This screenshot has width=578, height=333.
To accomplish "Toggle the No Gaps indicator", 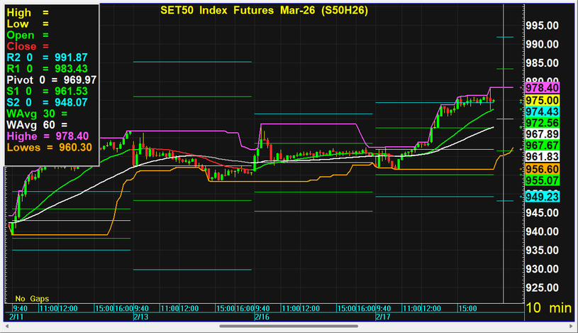I will pos(33,298).
